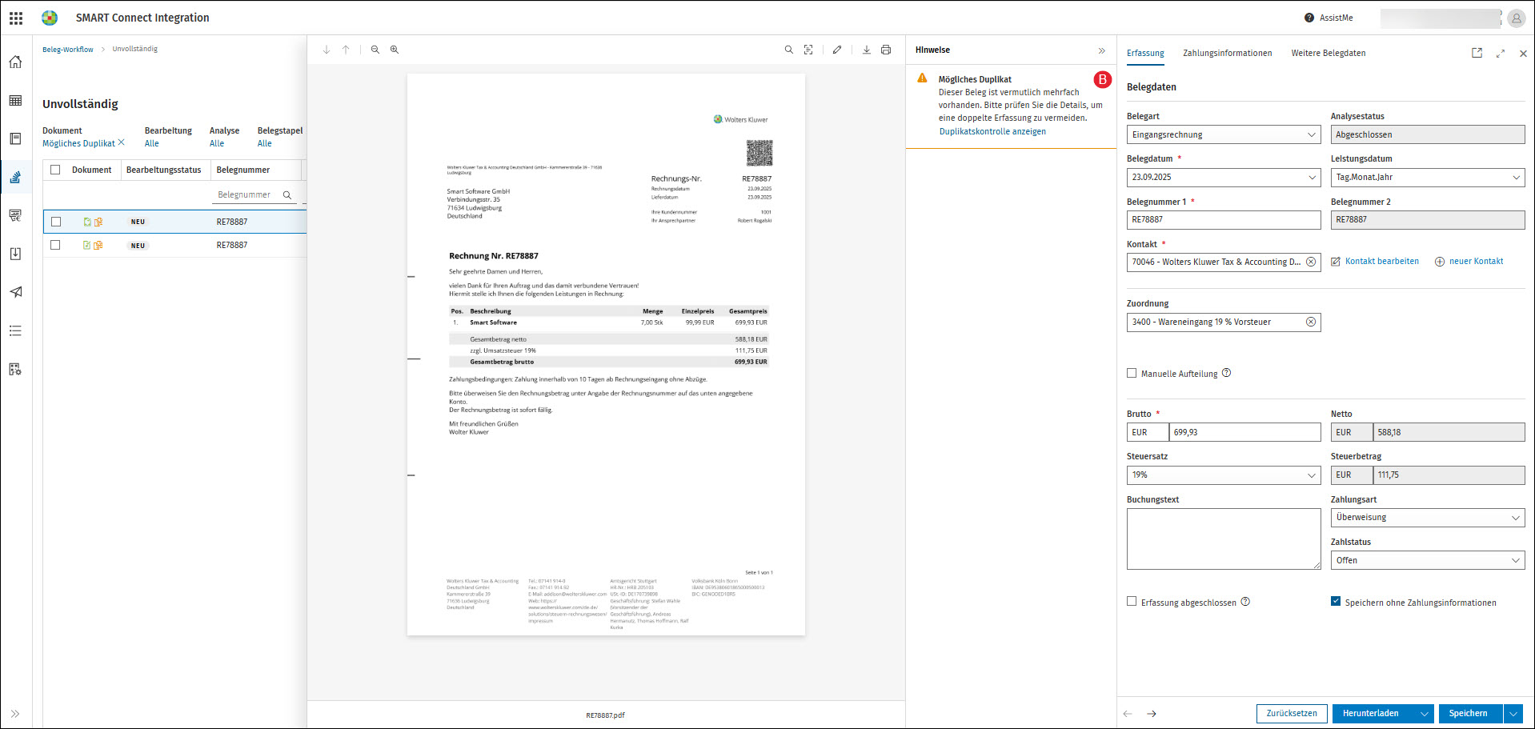Go to next document arrow down
Image resolution: width=1535 pixels, height=729 pixels.
click(x=327, y=50)
